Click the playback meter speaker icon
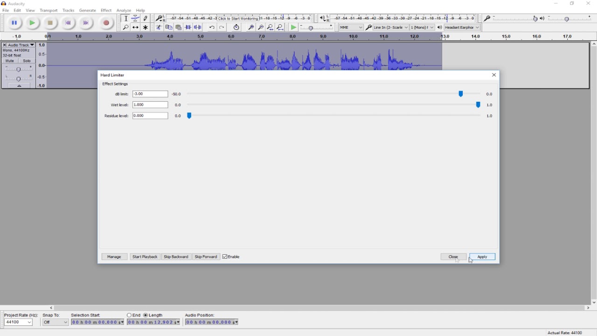The width and height of the screenshot is (597, 336). pos(322,18)
